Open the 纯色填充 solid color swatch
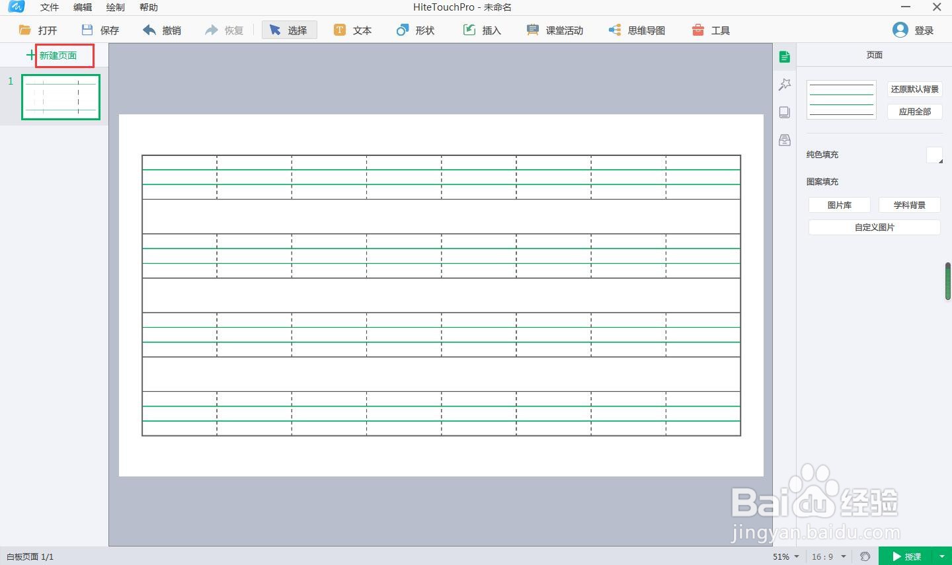This screenshot has height=565, width=952. coord(934,155)
